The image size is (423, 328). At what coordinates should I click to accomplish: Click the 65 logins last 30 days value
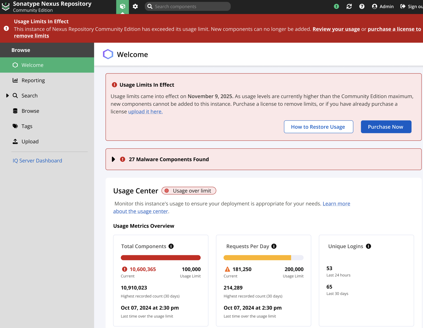point(329,287)
